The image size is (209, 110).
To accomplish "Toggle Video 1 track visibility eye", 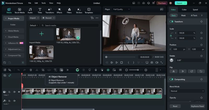I will tap(19, 92).
